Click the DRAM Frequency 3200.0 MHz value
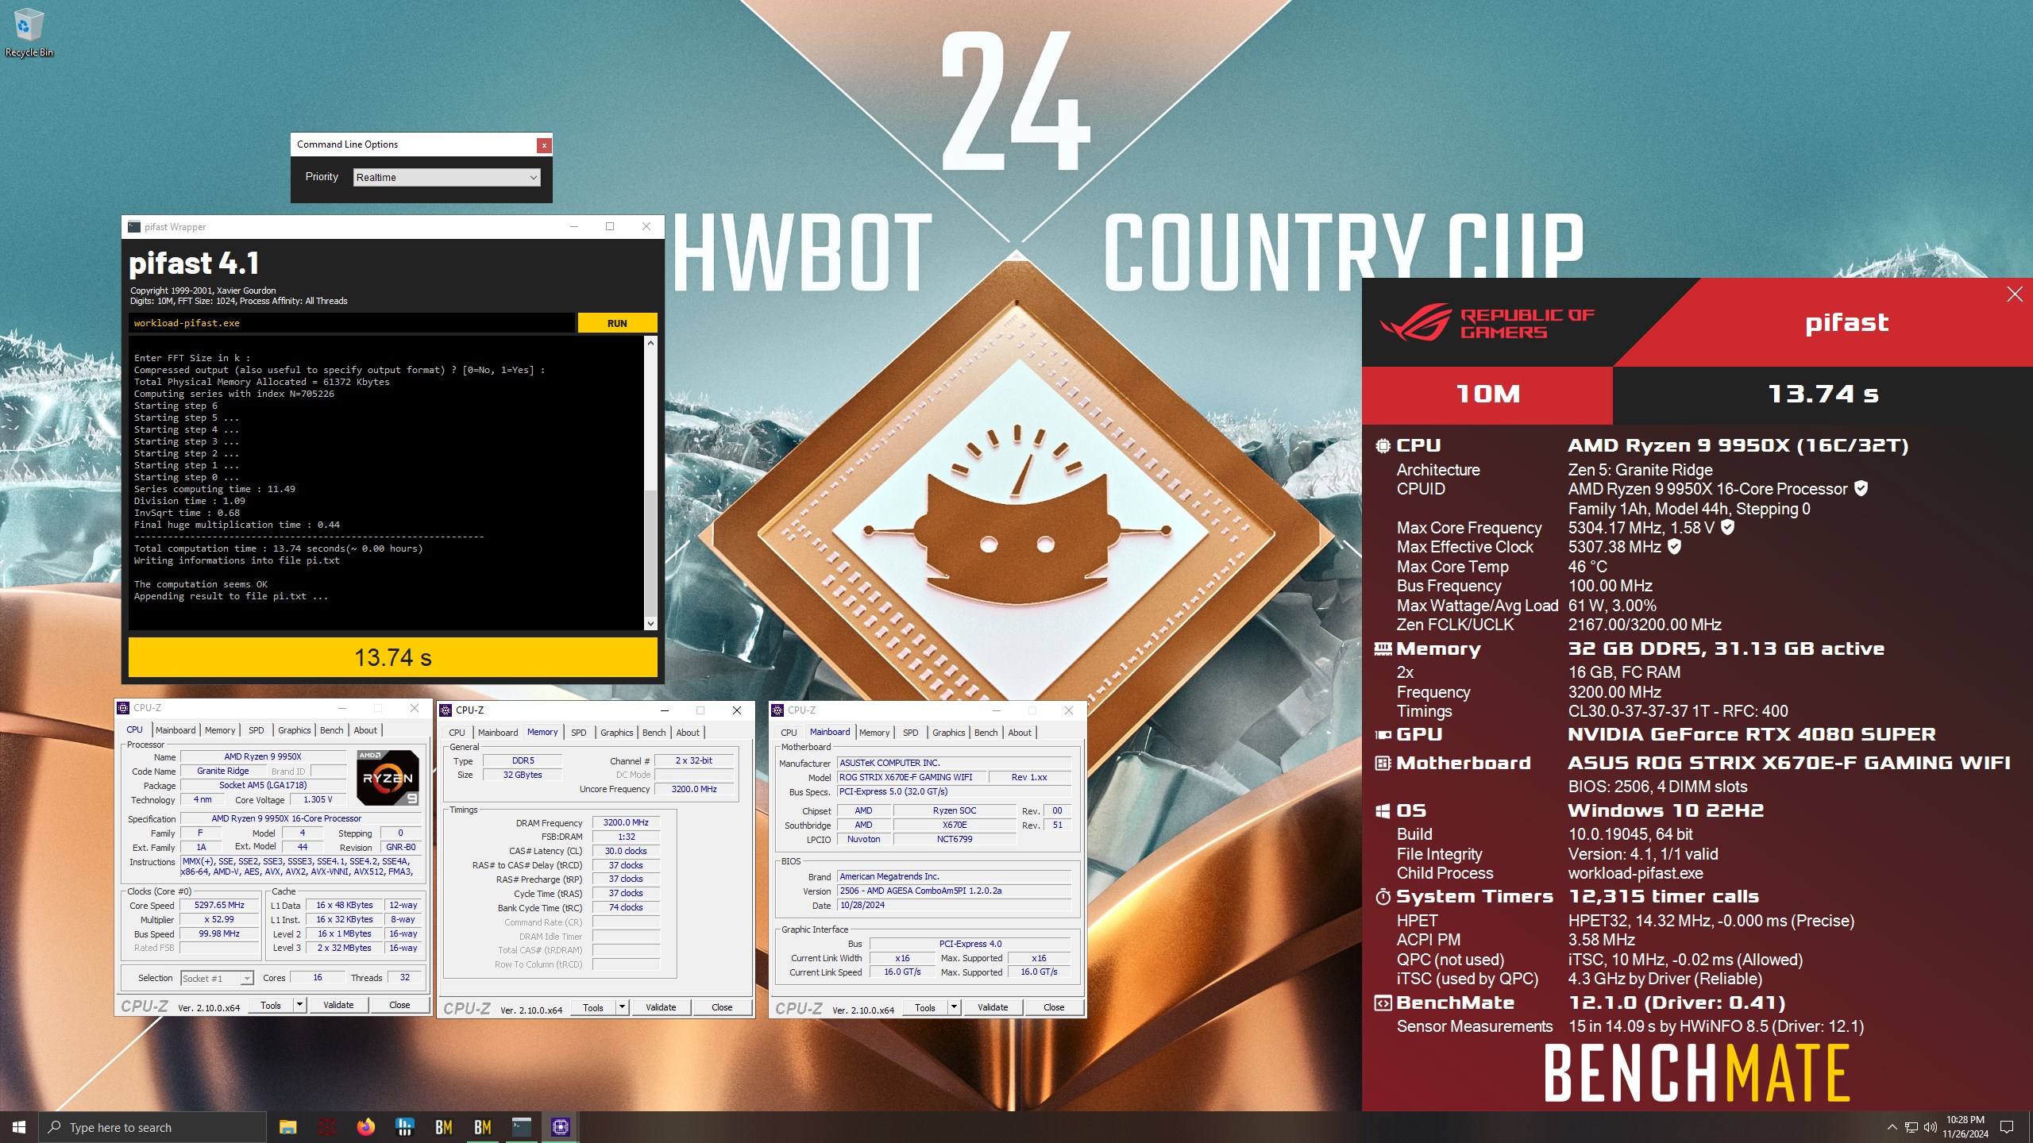 click(x=626, y=822)
